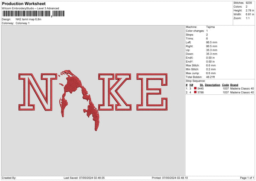Click the Up 35.3 mm value
This screenshot has width=256, height=181.
click(212, 50)
